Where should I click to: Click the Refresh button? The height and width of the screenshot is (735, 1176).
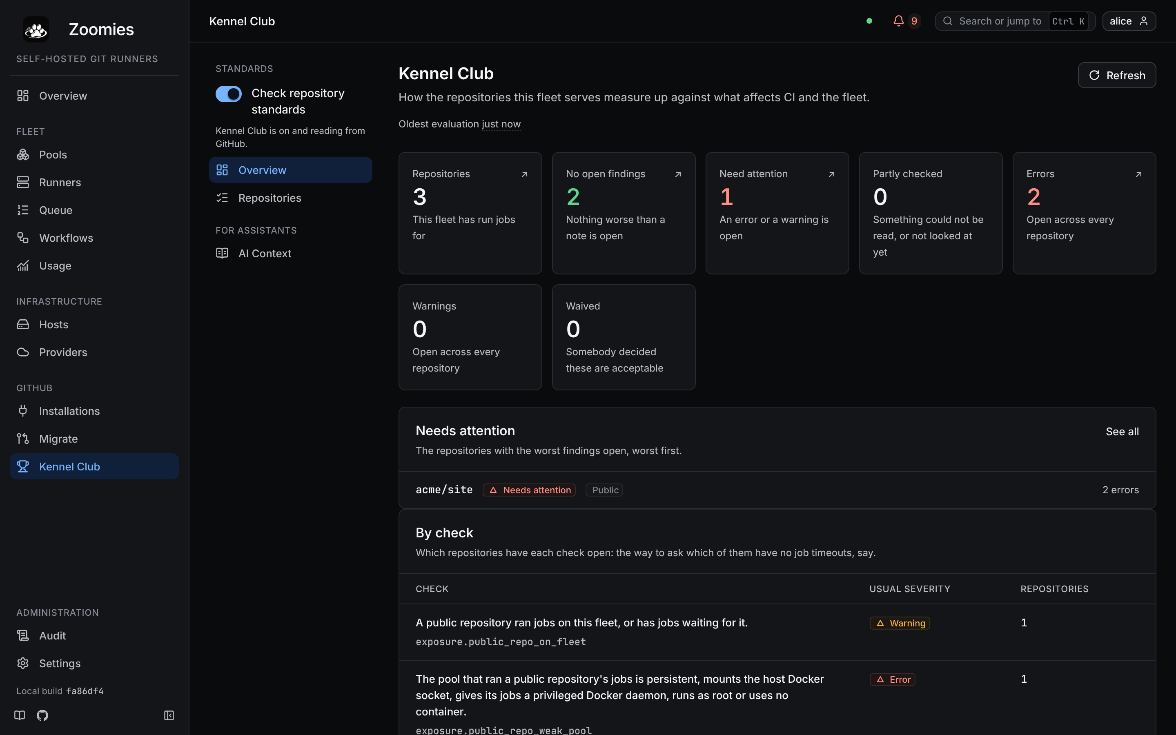coord(1117,76)
